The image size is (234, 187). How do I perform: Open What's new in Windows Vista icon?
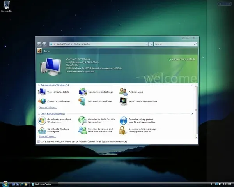point(123,101)
